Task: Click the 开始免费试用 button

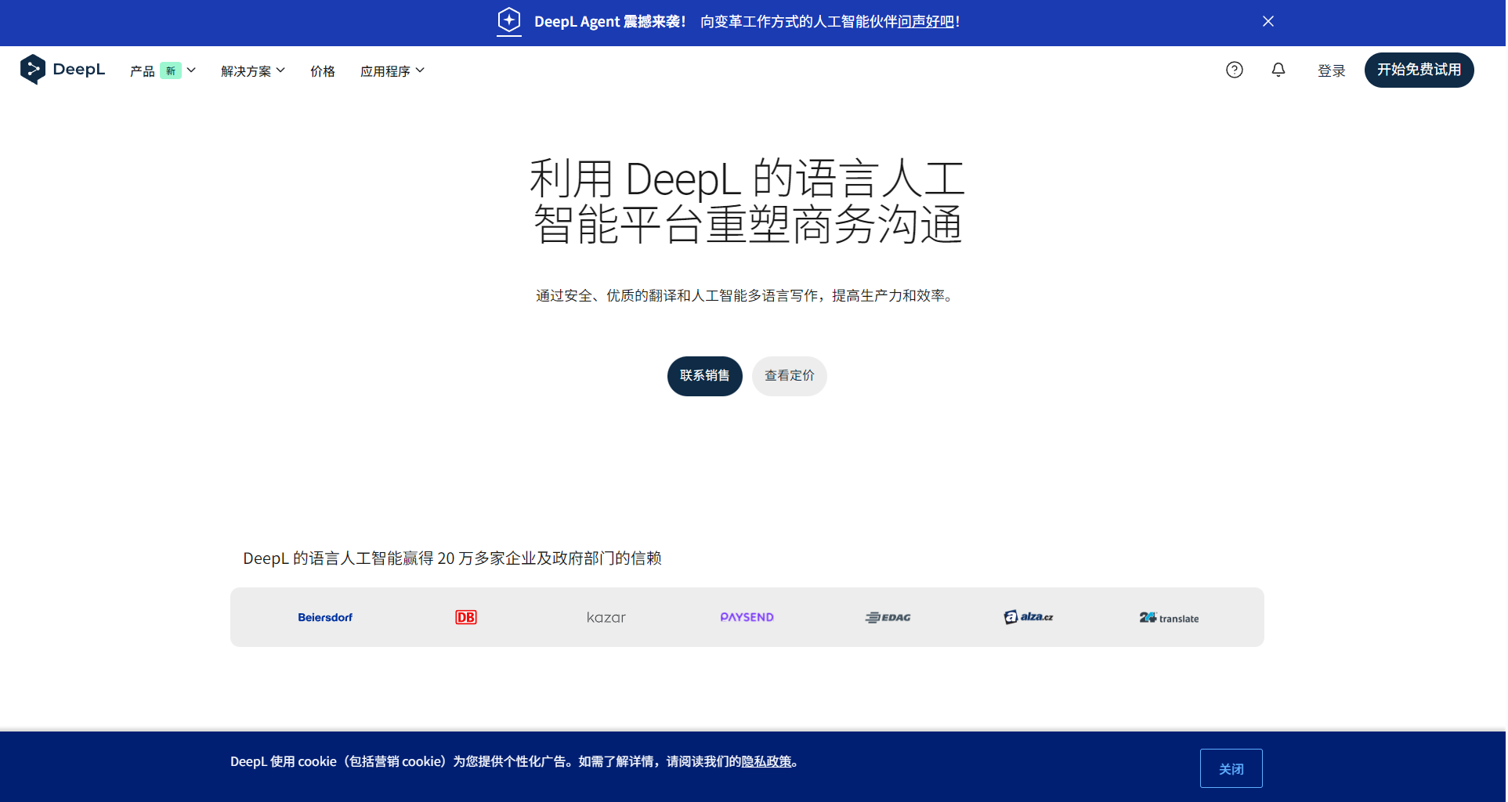Action: (1419, 70)
